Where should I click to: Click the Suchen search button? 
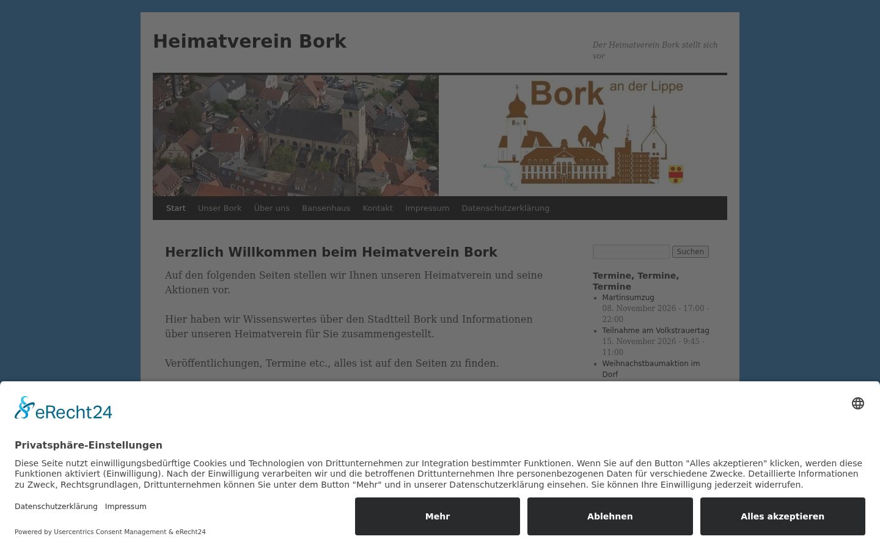(x=691, y=252)
